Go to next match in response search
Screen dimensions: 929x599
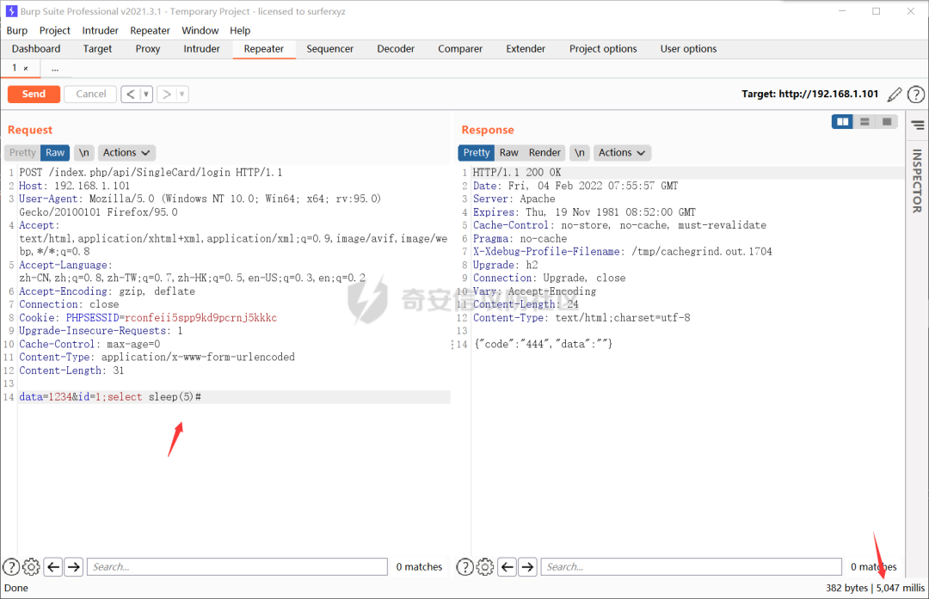(527, 567)
